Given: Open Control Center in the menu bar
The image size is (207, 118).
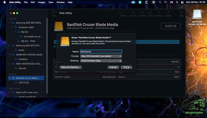Looking at the screenshot, I should point(182,2).
